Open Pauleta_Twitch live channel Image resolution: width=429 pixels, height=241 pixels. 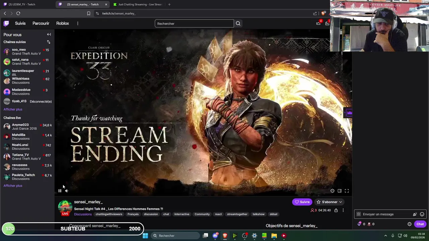coord(27,177)
